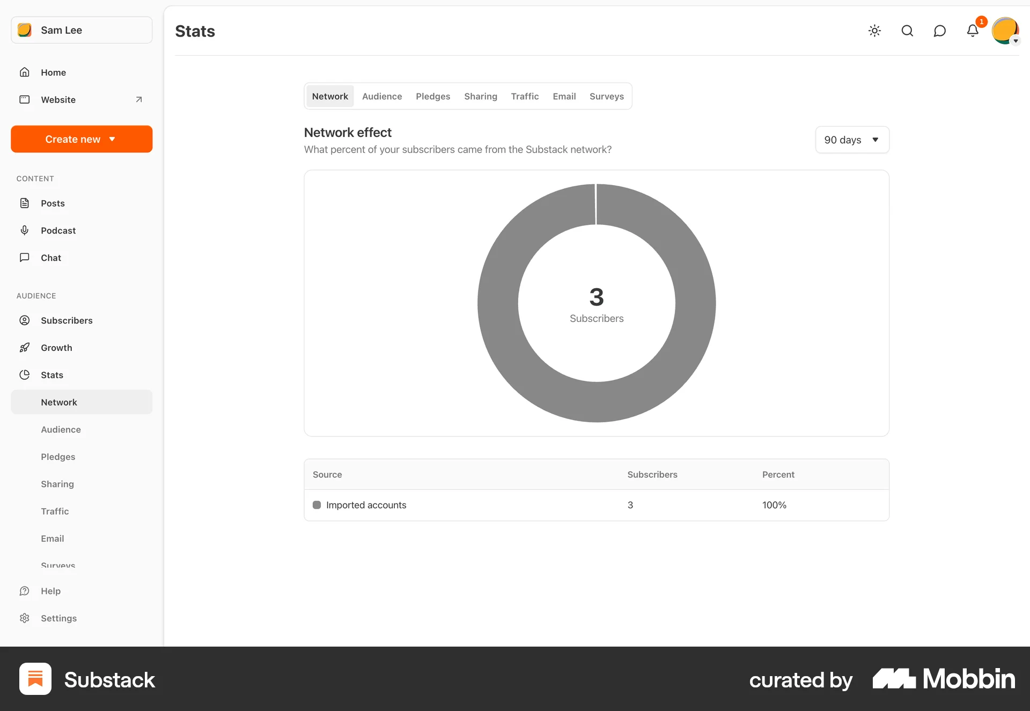Open search with the magnifying glass icon
This screenshot has height=711, width=1030.
point(907,31)
